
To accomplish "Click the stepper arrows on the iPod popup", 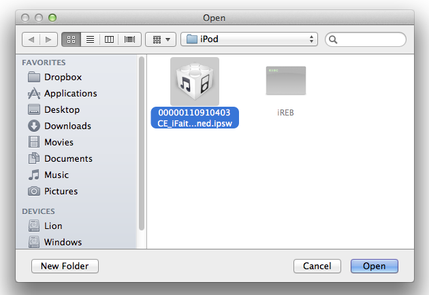I will coord(311,39).
